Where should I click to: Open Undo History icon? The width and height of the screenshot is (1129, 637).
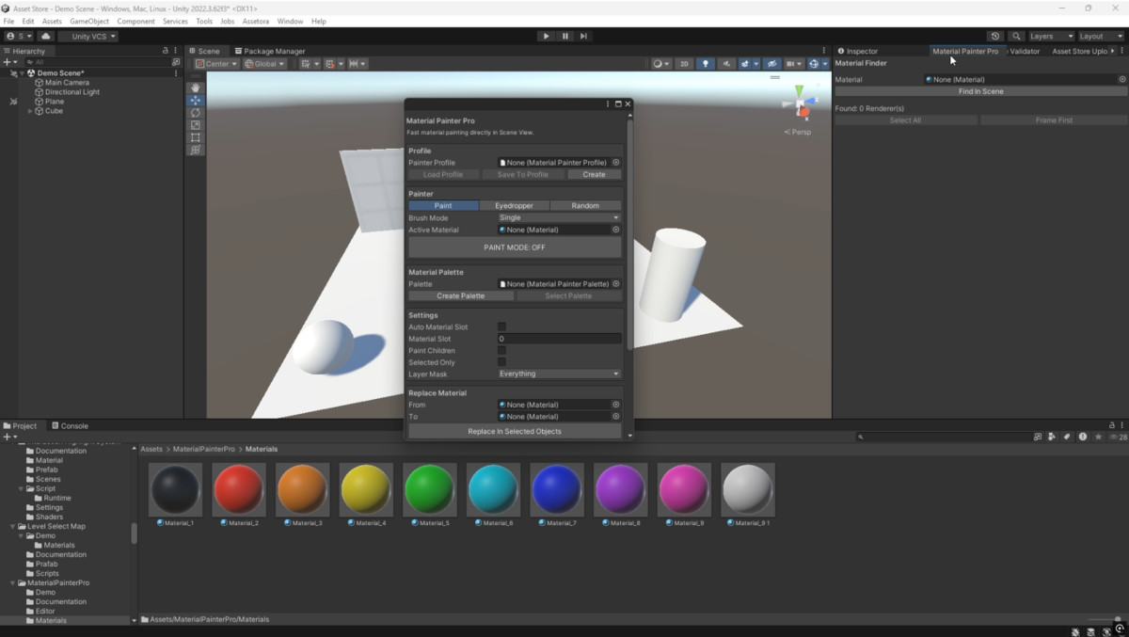click(995, 36)
